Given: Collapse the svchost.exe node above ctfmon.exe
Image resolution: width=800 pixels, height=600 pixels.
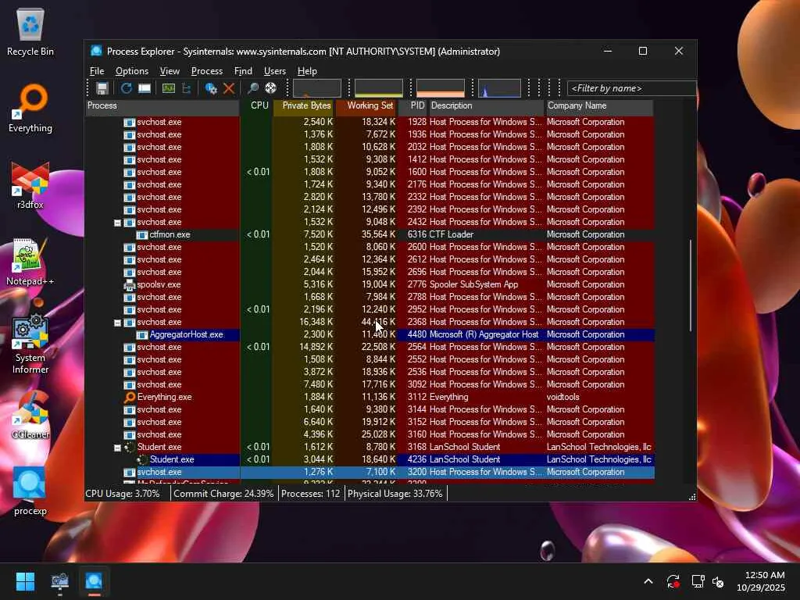Looking at the screenshot, I should coord(117,223).
